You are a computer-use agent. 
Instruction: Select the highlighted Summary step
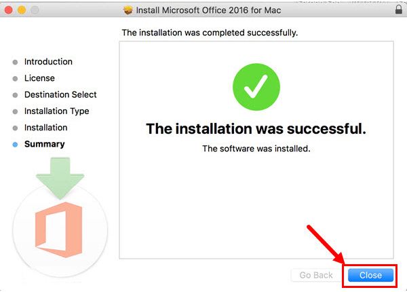coord(45,144)
